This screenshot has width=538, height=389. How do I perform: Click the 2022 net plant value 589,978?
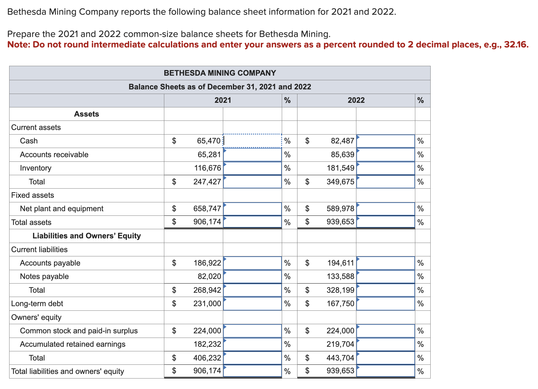click(340, 209)
